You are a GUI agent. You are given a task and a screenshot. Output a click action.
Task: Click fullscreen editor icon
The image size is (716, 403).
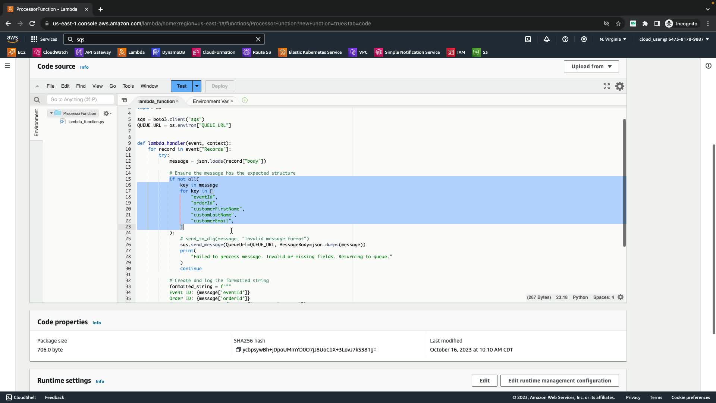pyautogui.click(x=607, y=86)
